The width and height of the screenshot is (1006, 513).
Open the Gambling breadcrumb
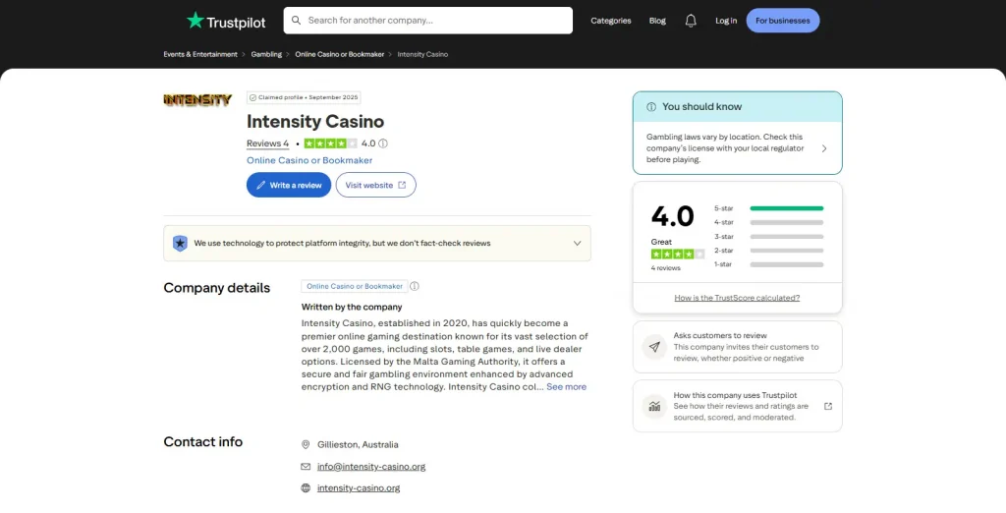click(x=266, y=55)
